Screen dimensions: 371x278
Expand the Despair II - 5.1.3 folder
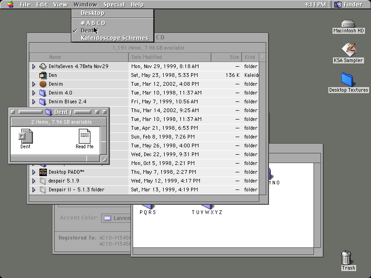tap(34, 190)
